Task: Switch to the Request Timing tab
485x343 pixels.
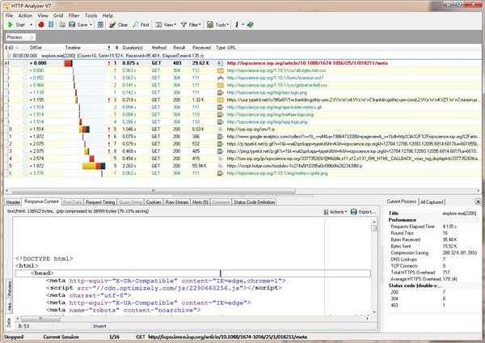Action: coord(100,202)
